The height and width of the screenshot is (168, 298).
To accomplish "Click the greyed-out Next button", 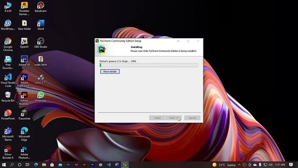I will (x=174, y=118).
